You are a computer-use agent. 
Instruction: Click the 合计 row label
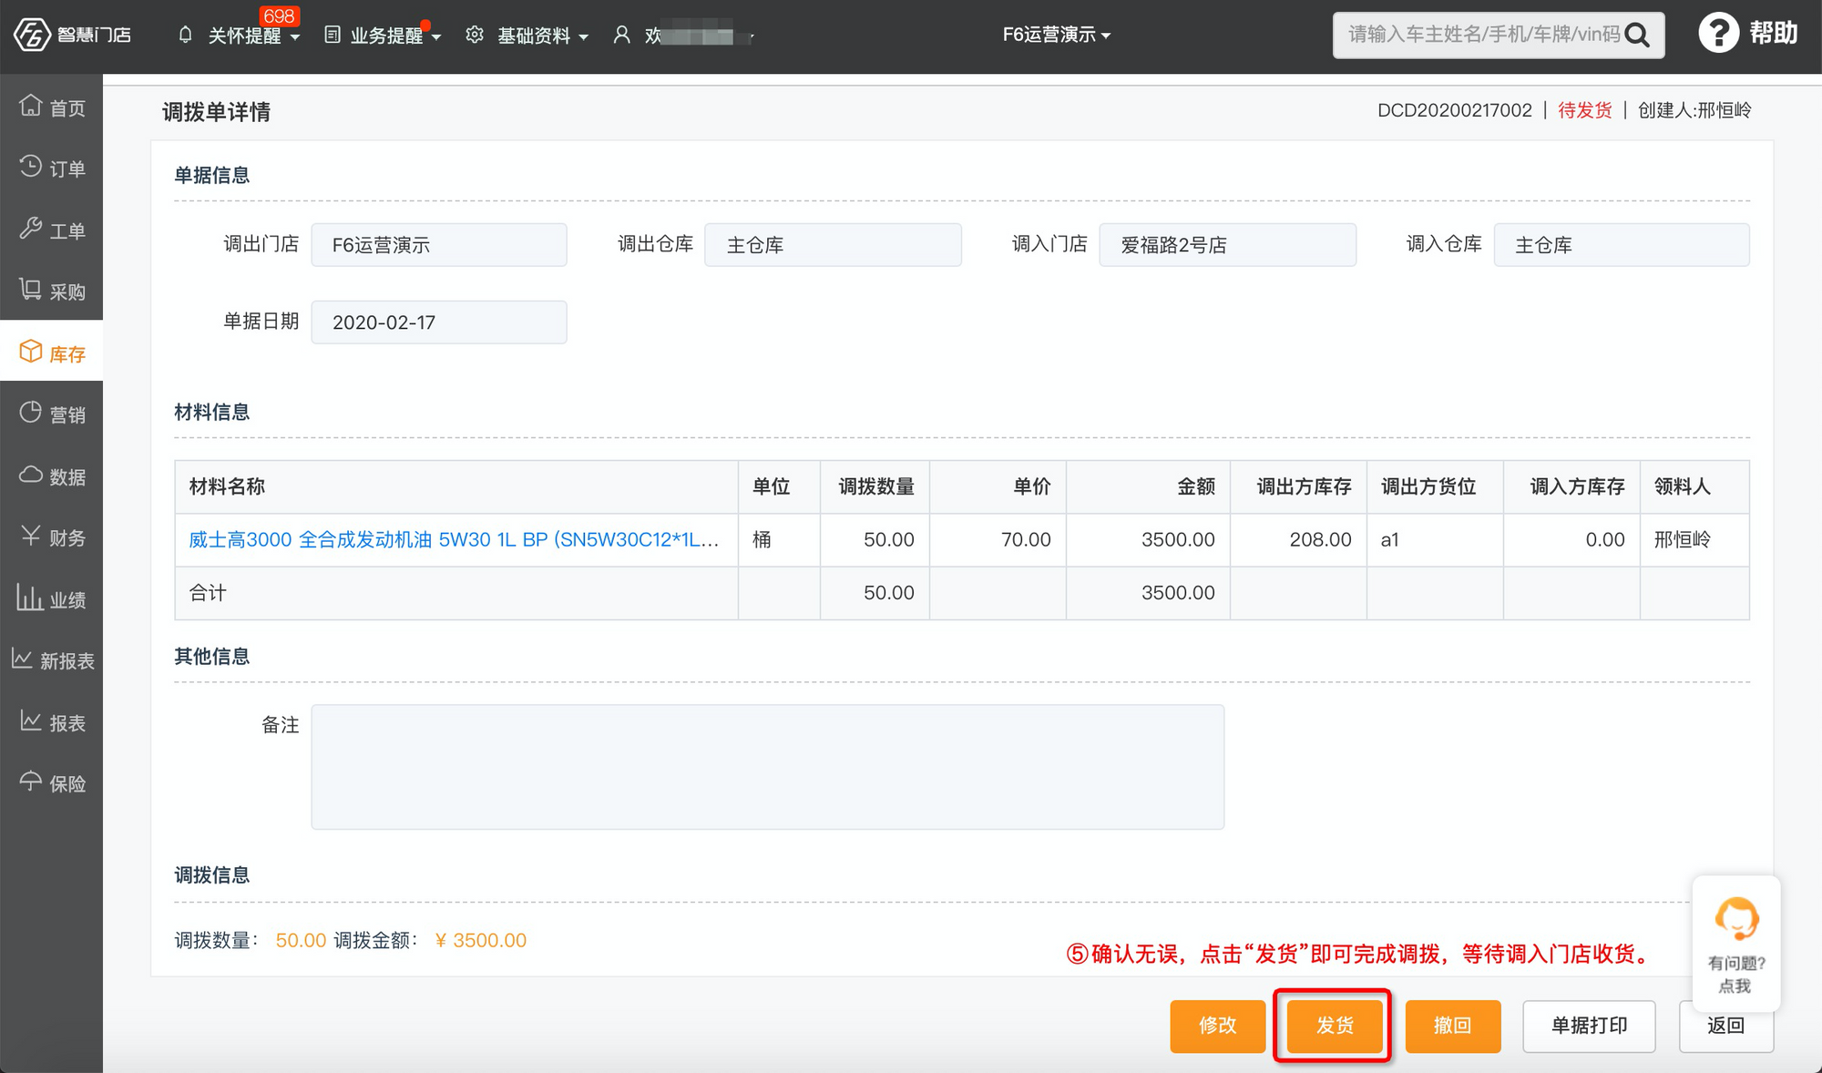pos(208,593)
